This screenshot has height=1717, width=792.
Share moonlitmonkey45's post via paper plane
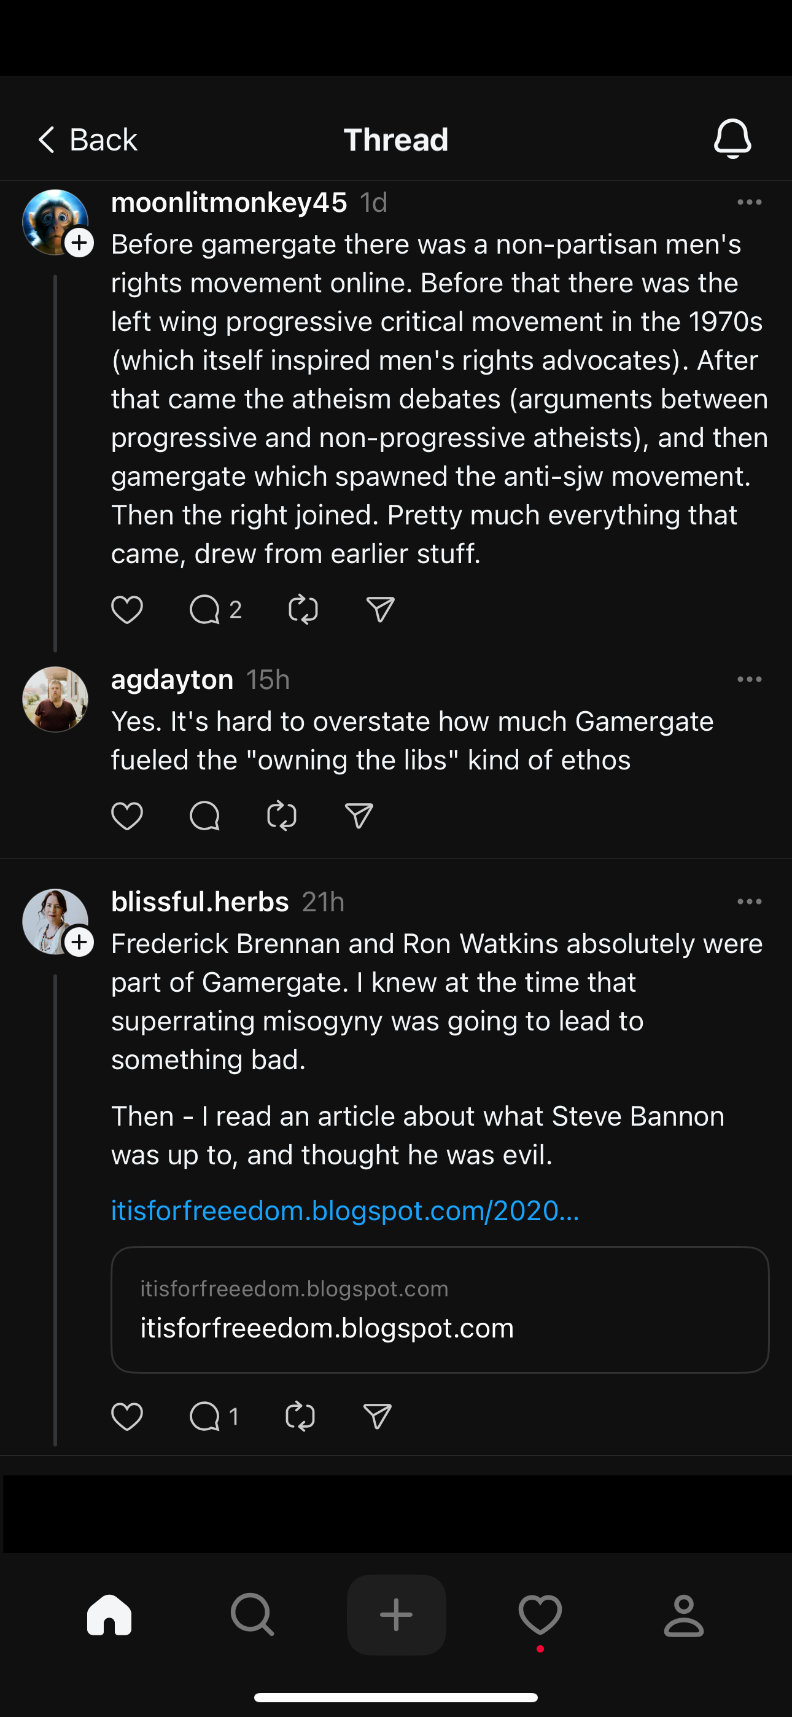pos(380,609)
